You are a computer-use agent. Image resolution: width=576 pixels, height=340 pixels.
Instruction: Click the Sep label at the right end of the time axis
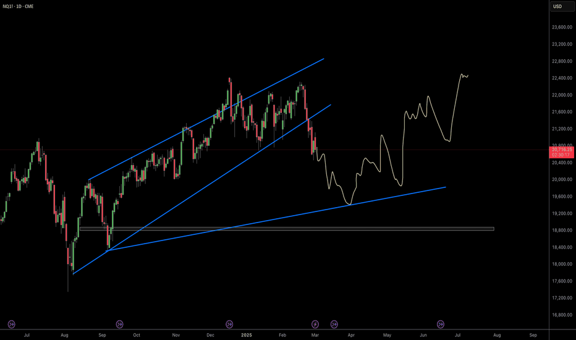[x=533, y=335]
